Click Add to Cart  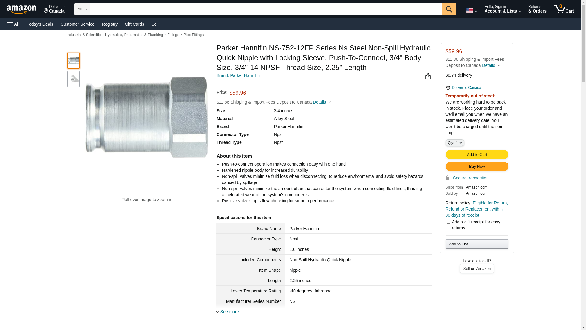(477, 154)
